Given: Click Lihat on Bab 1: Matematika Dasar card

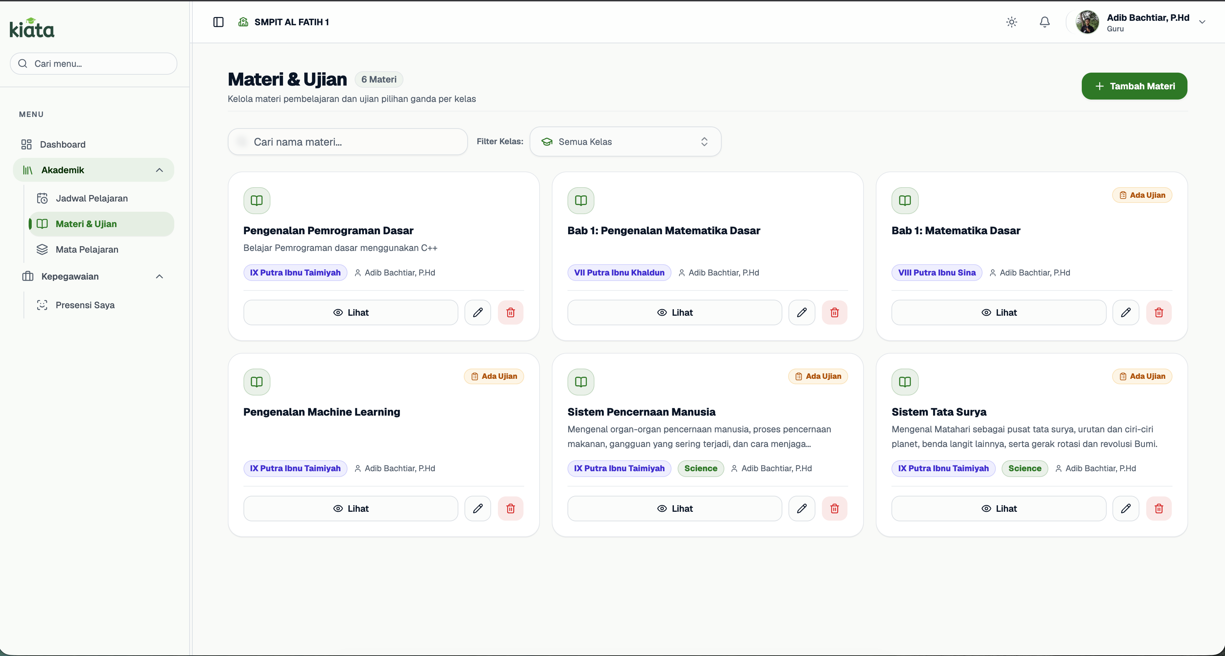Looking at the screenshot, I should tap(999, 312).
